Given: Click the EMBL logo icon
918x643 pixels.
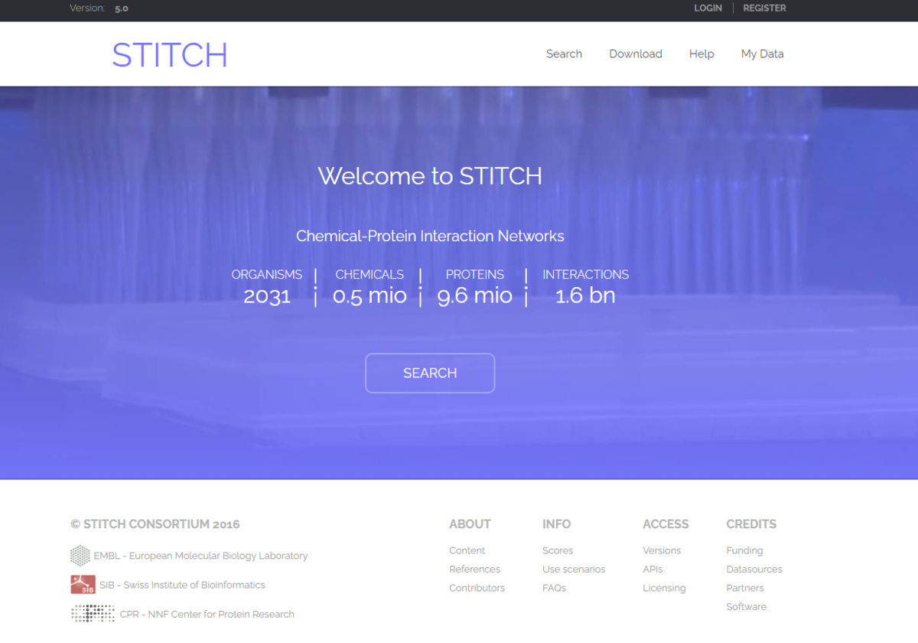Looking at the screenshot, I should [80, 556].
